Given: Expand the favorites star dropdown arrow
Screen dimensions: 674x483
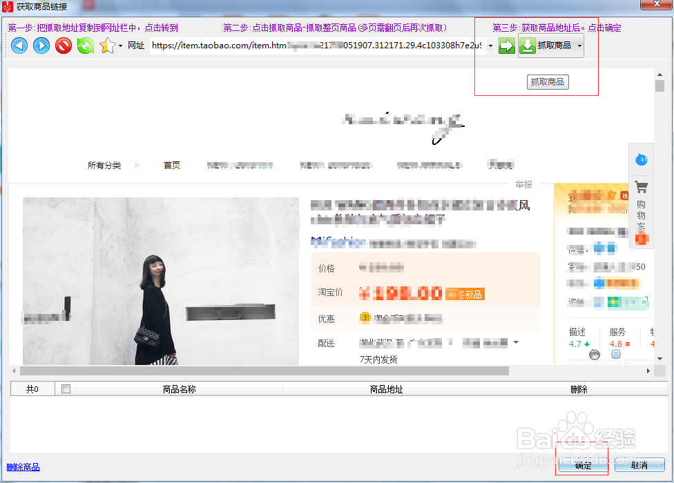Looking at the screenshot, I should click(120, 46).
